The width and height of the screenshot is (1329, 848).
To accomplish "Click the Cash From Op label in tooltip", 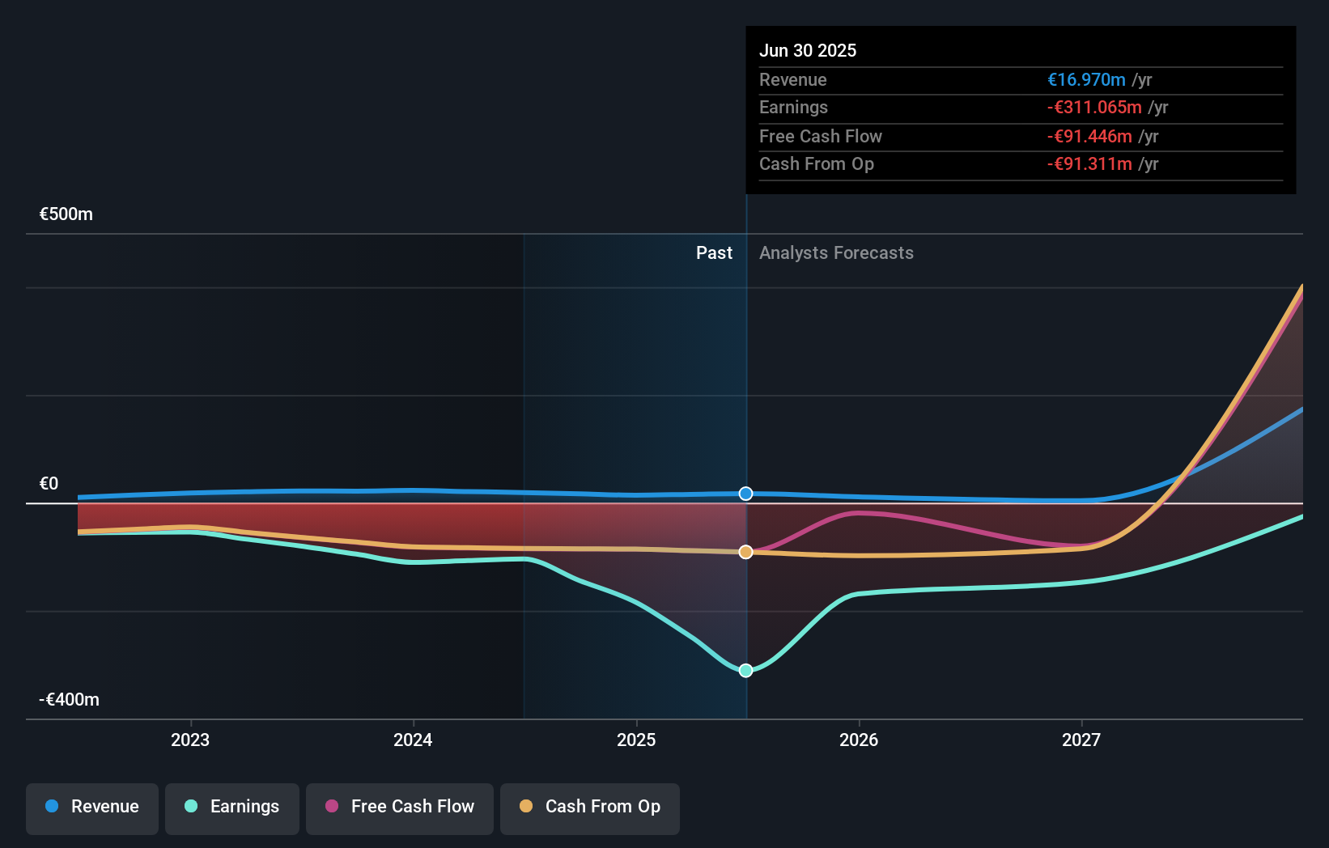I will coord(817,164).
